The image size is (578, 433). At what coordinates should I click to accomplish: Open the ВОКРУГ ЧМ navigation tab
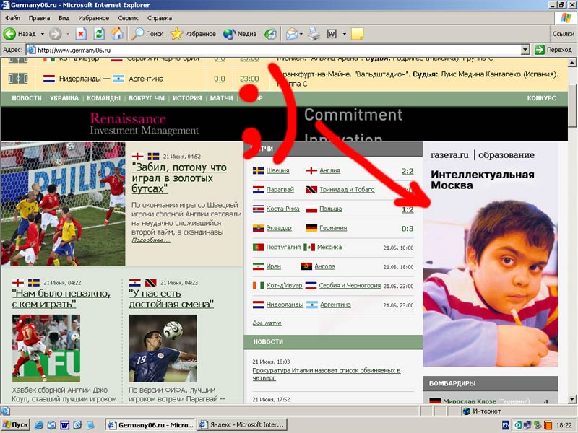(147, 98)
